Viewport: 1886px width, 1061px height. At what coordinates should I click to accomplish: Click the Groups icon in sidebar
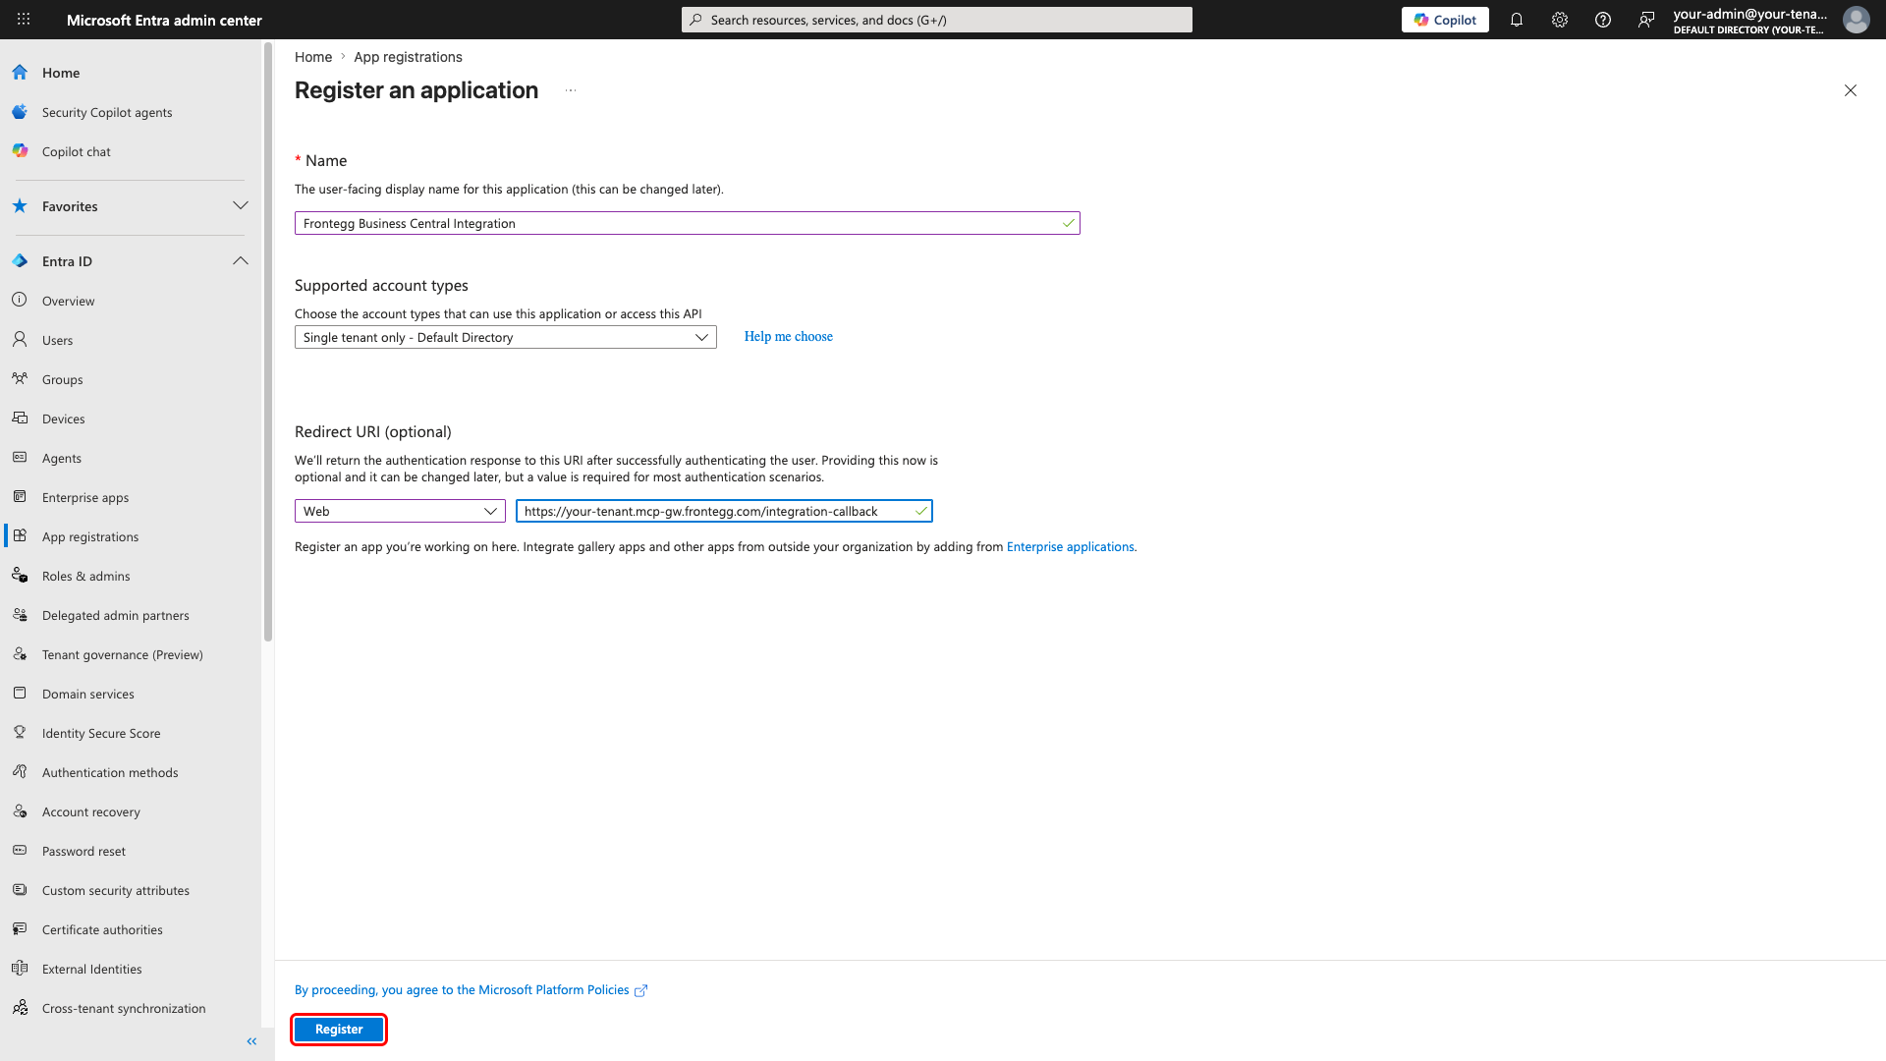click(x=20, y=379)
